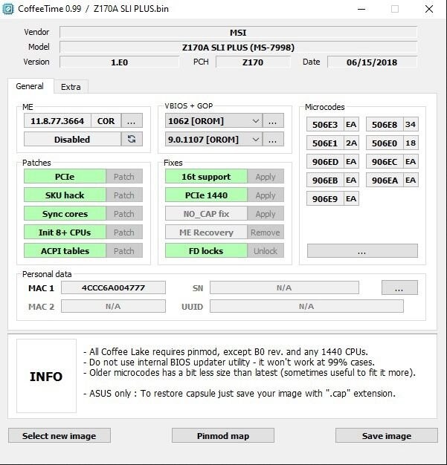Click Apply button for NO_CAP fix
The width and height of the screenshot is (447, 465).
click(266, 213)
